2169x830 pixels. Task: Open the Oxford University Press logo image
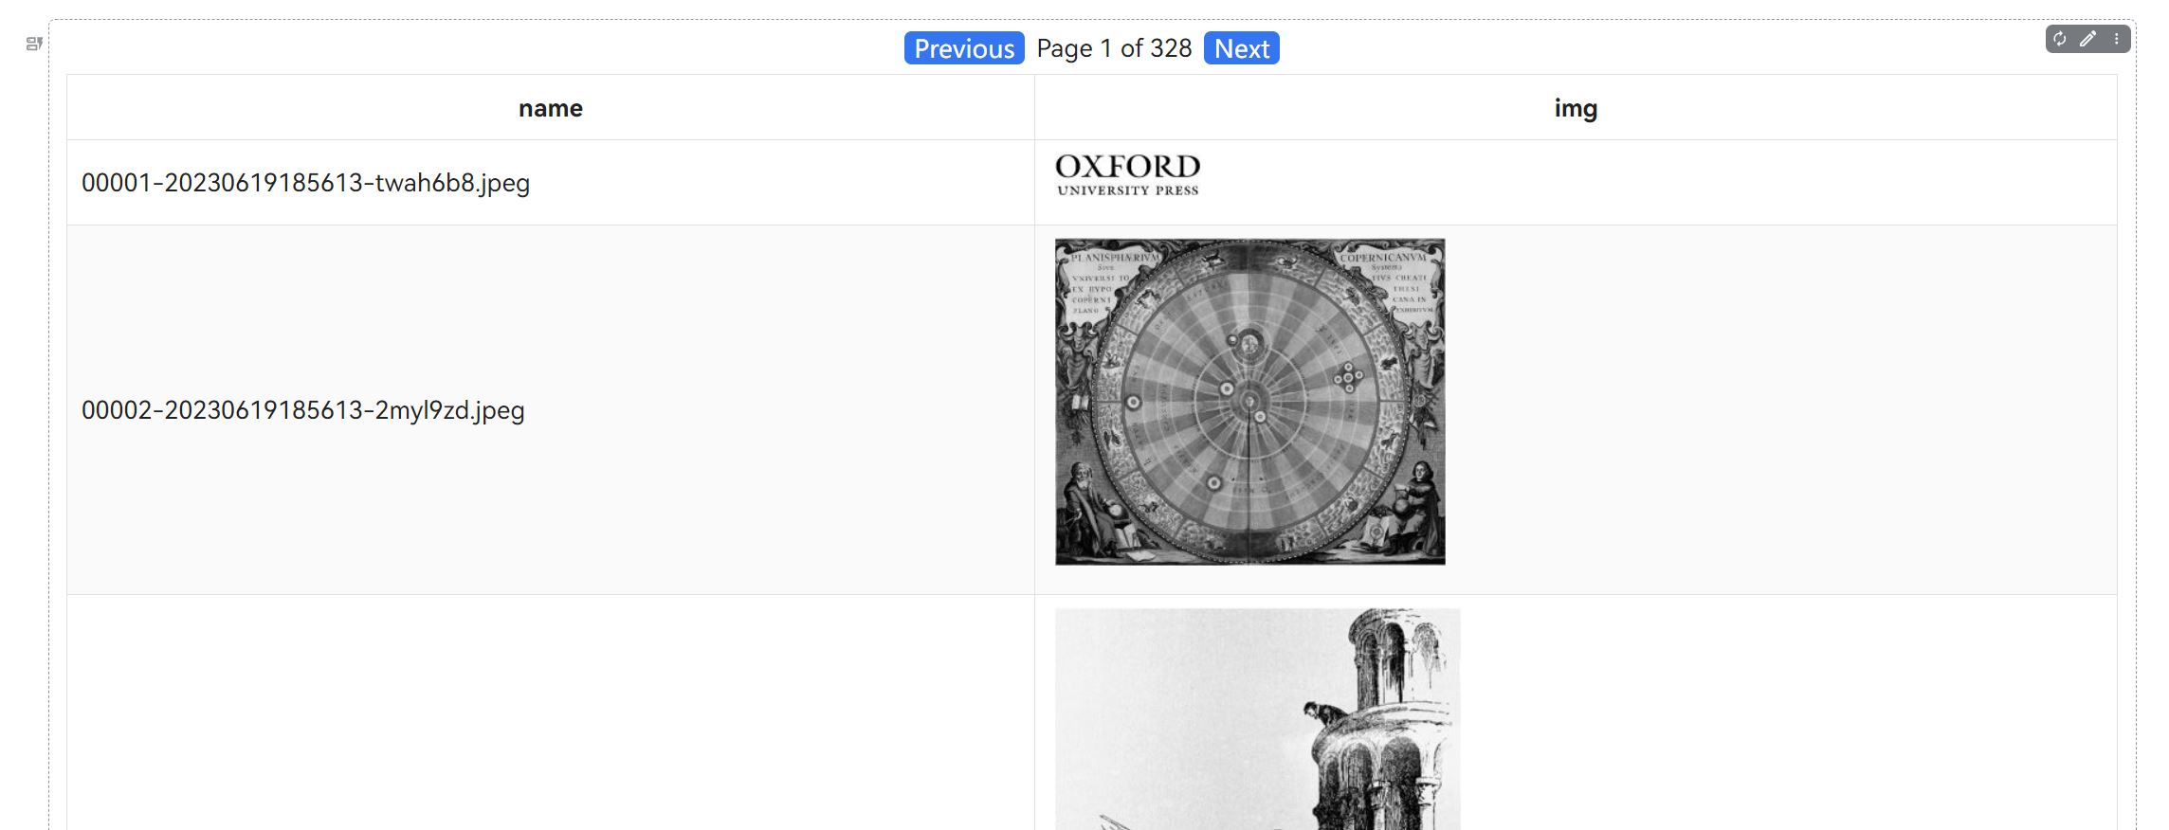tap(1128, 175)
